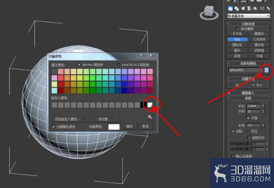This screenshot has width=274, height=188.
Task: Select the Systems category icon
Action: click(268, 8)
